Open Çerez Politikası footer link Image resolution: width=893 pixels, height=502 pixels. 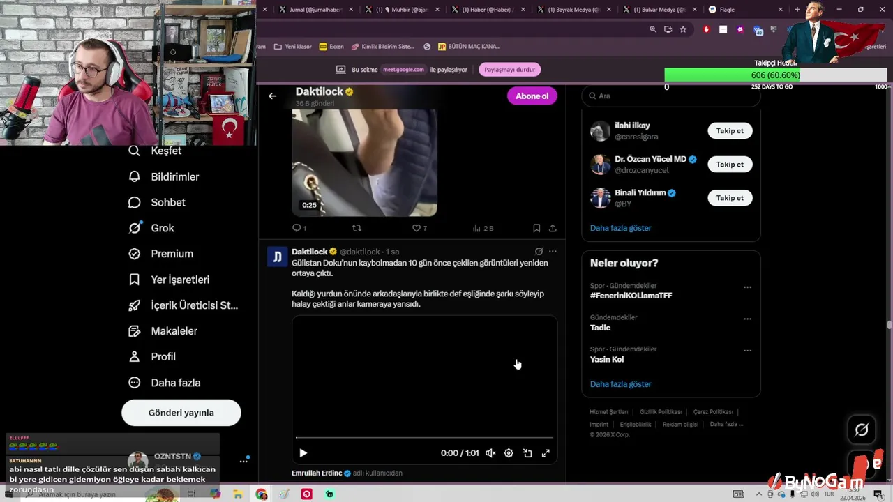pos(713,412)
